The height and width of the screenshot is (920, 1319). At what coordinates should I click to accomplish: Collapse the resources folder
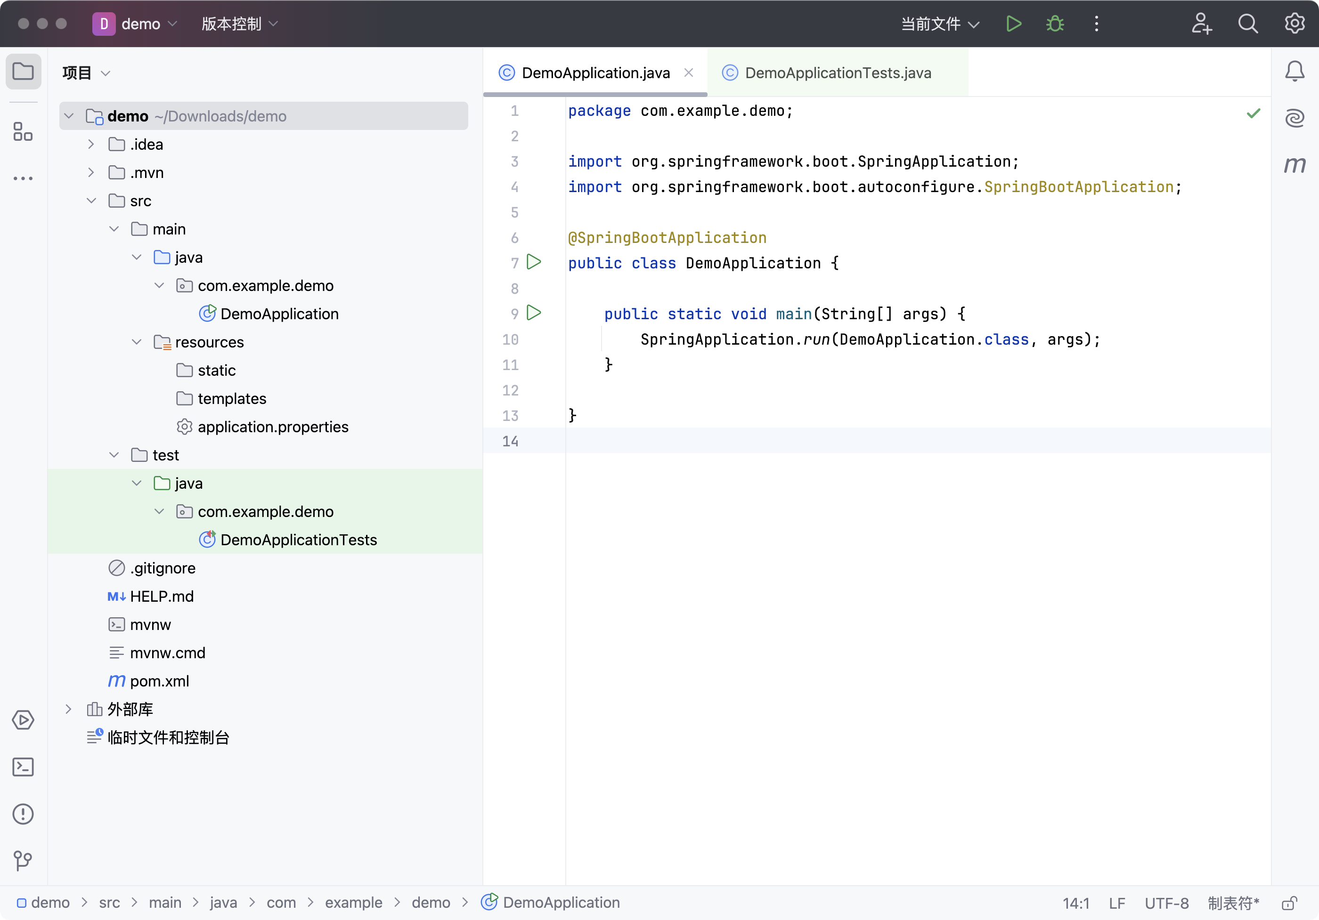[137, 342]
